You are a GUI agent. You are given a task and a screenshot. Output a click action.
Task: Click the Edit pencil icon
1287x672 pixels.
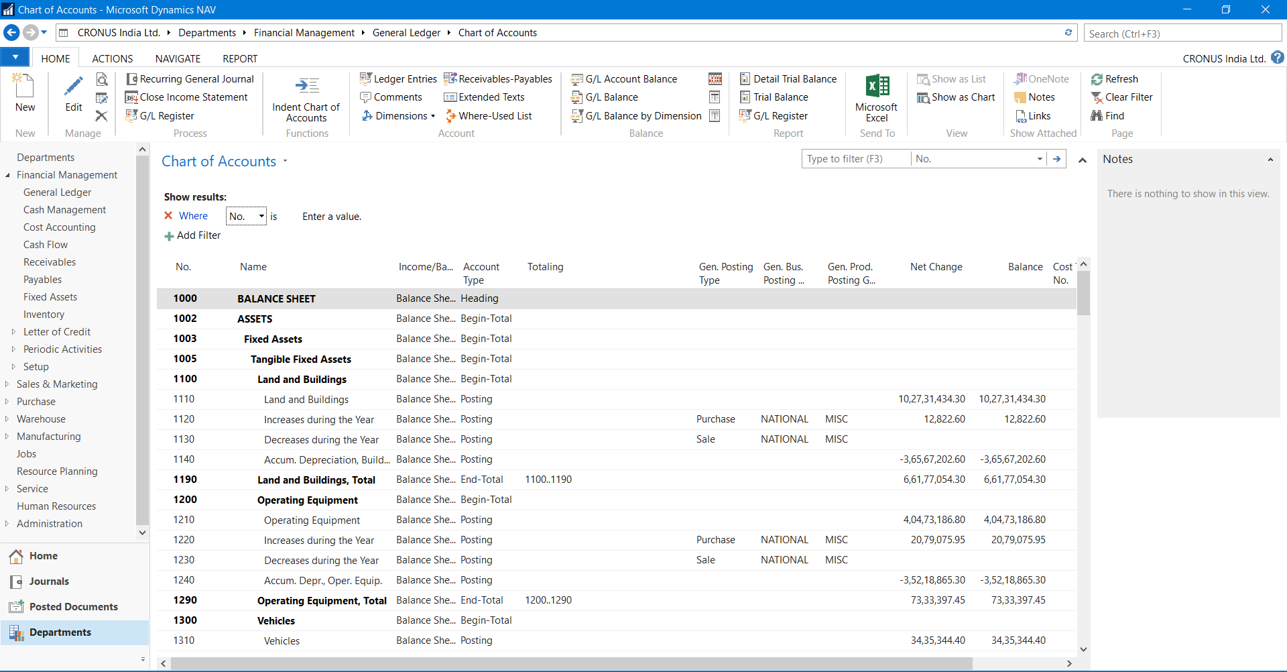click(x=73, y=87)
